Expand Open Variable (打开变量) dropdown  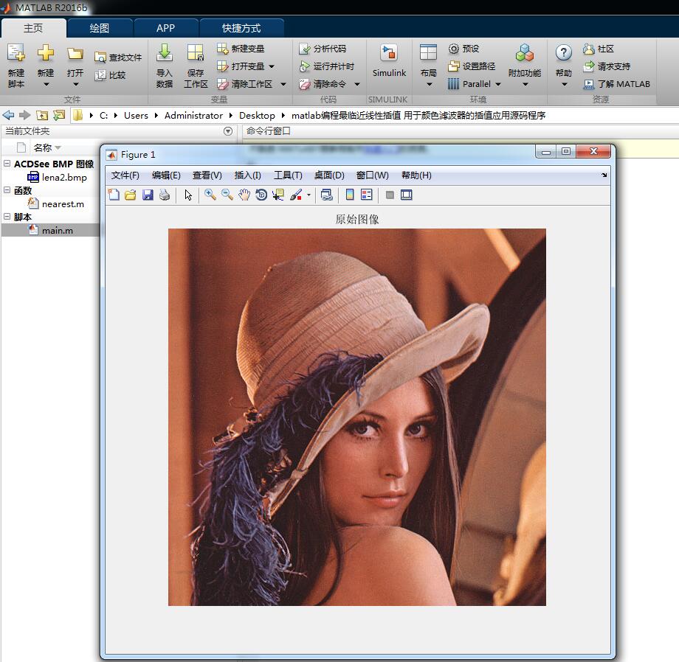272,66
